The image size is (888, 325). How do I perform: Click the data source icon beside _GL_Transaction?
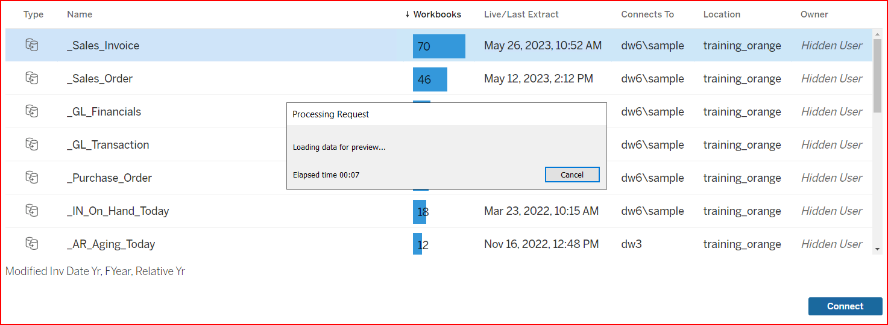click(x=32, y=144)
